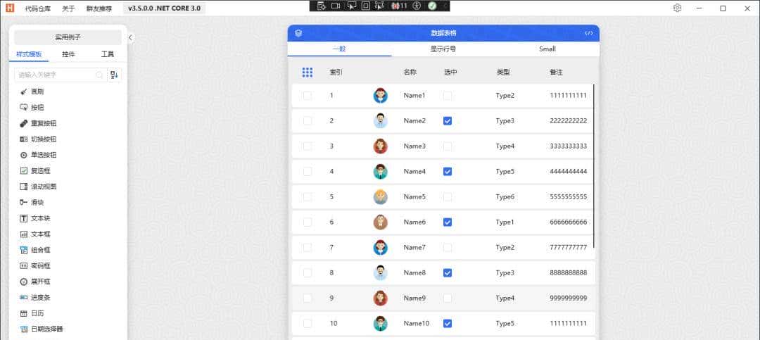Select the 展开框 expander style icon

click(23, 282)
